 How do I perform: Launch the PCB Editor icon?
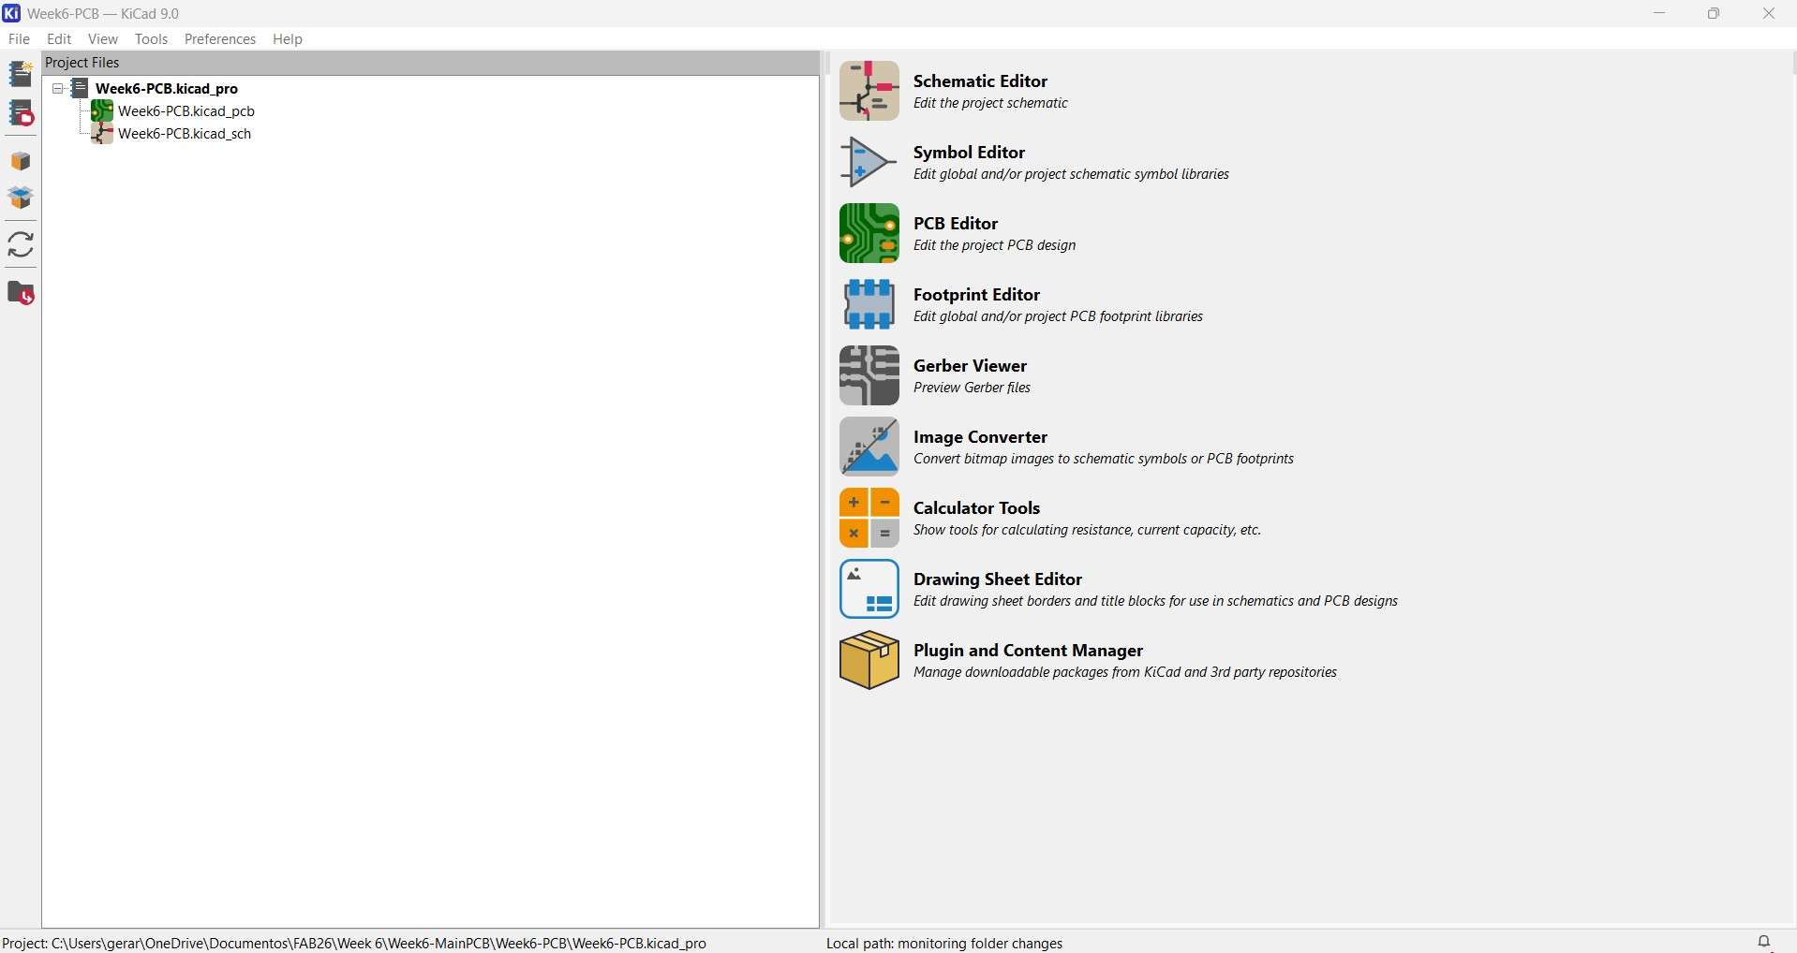pyautogui.click(x=869, y=234)
